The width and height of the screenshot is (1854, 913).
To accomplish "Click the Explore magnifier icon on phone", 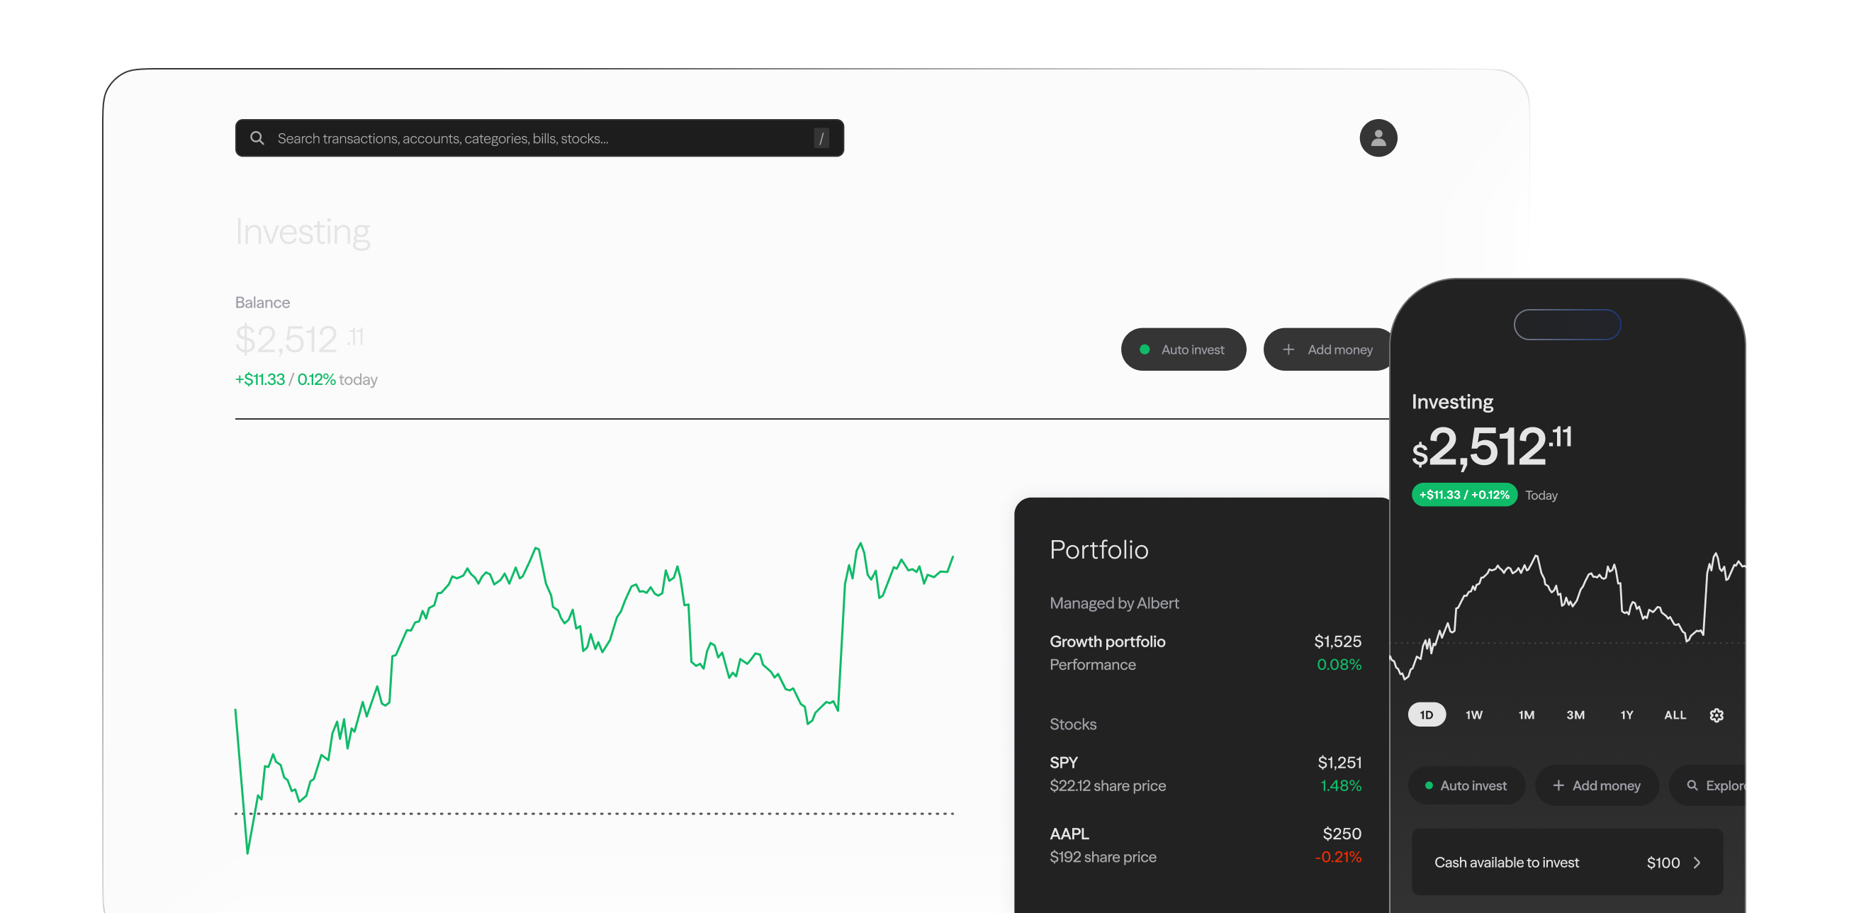I will coord(1692,785).
